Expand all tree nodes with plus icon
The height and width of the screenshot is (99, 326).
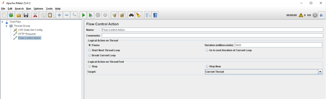point(59,15)
